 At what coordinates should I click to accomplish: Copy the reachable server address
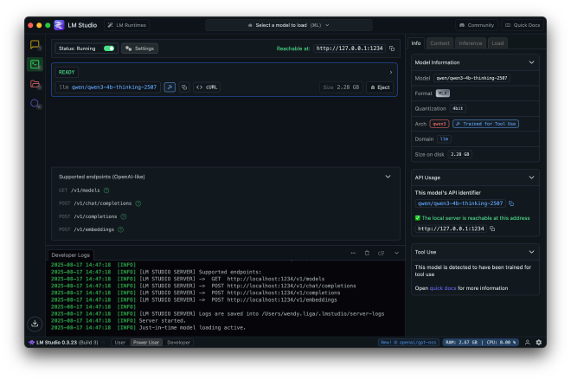click(x=392, y=48)
